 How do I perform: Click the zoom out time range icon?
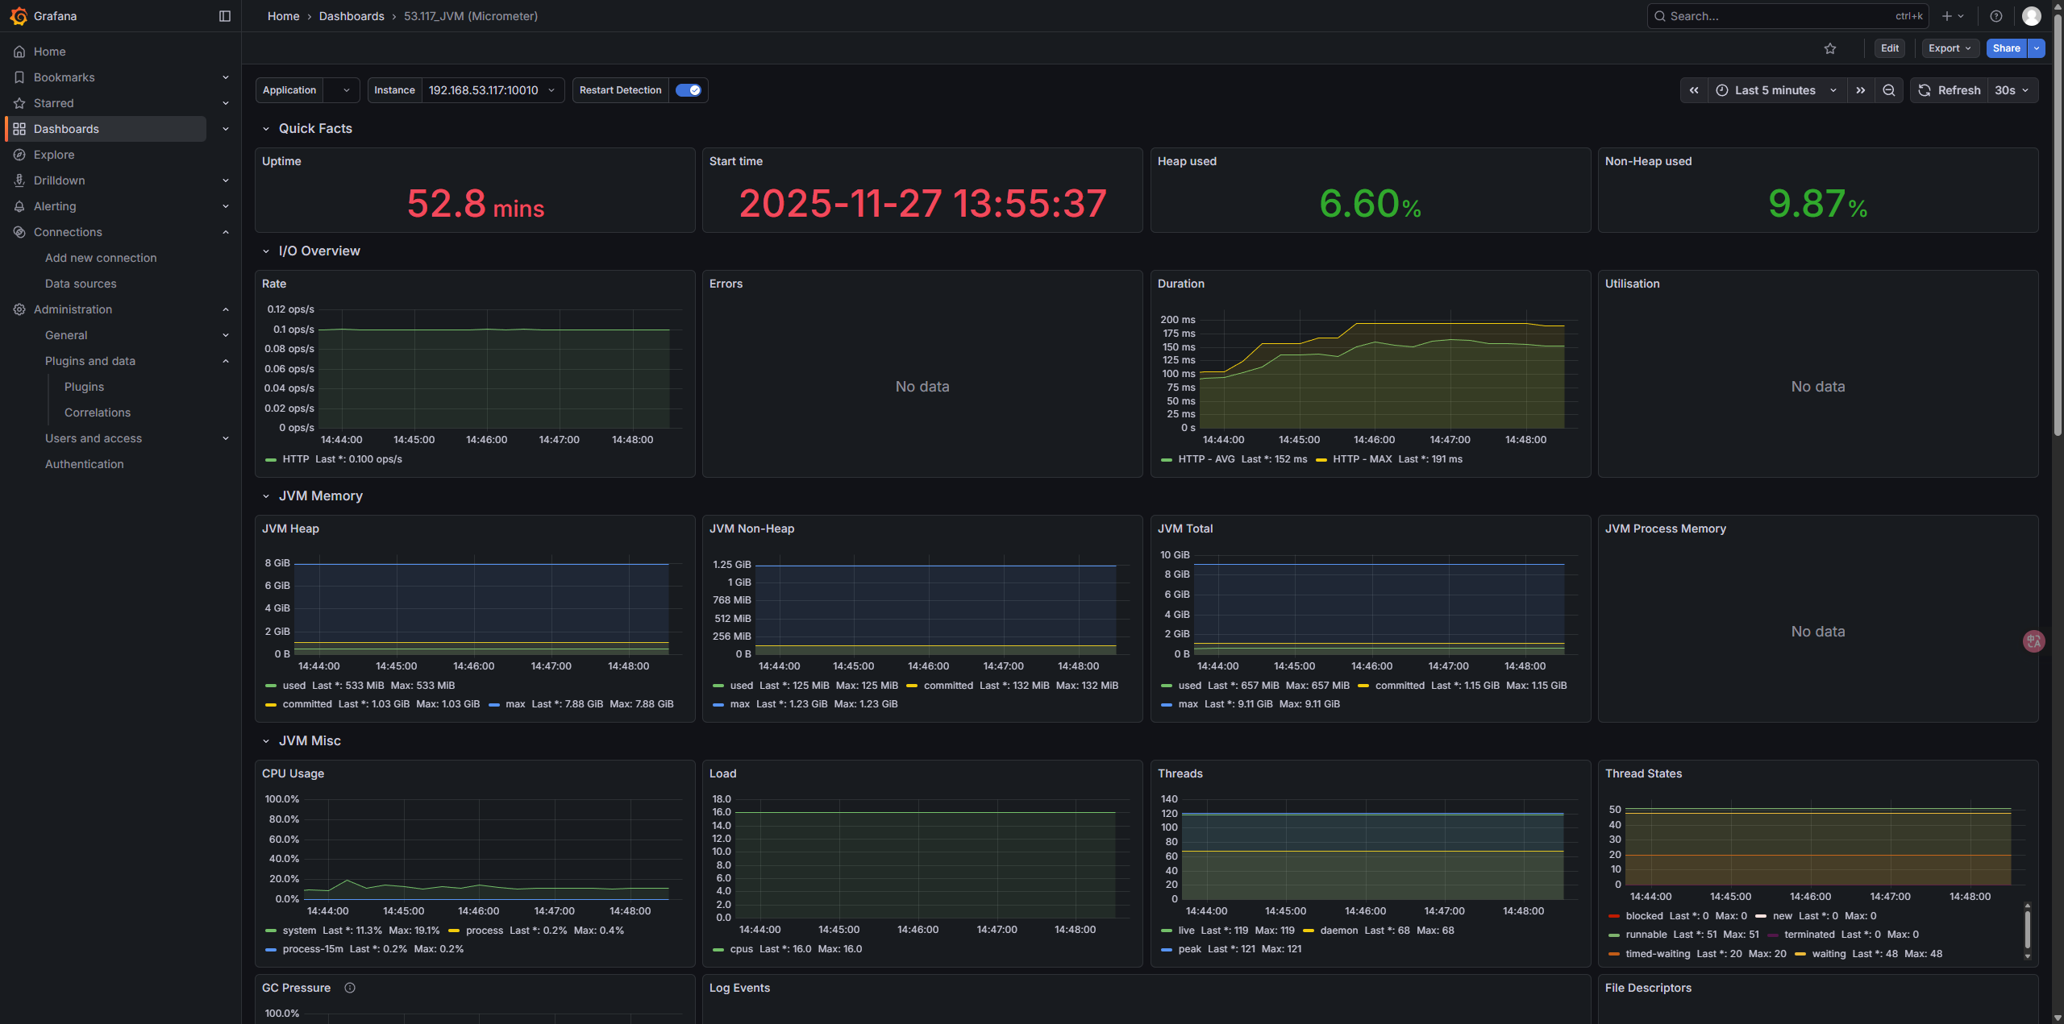[1889, 90]
